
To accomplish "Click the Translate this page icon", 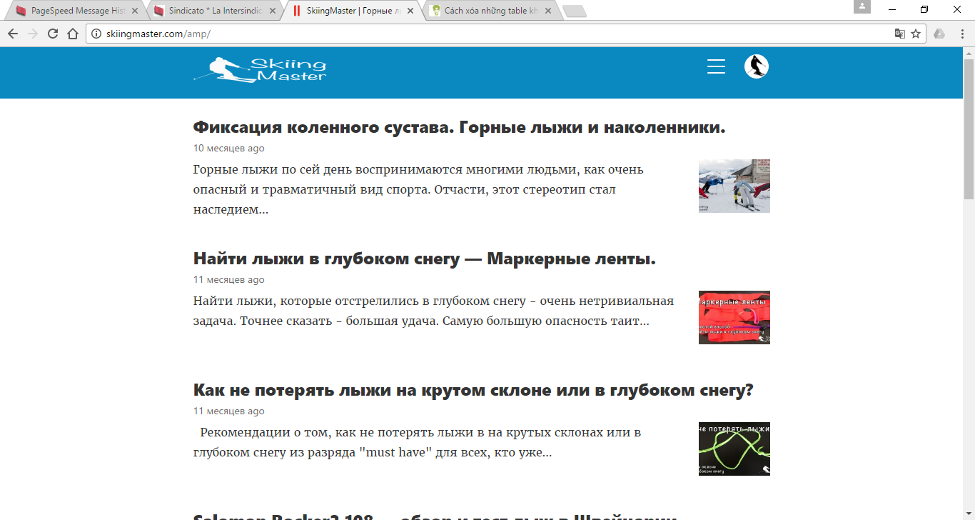I will (x=900, y=34).
